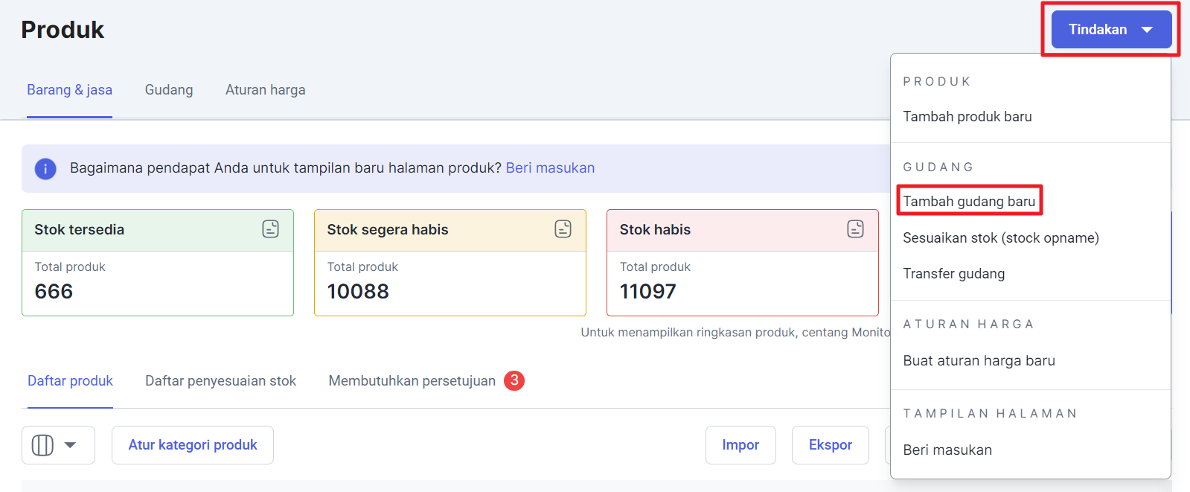The width and height of the screenshot is (1190, 492).
Task: Click the Stok tersedia card icon
Action: click(271, 229)
